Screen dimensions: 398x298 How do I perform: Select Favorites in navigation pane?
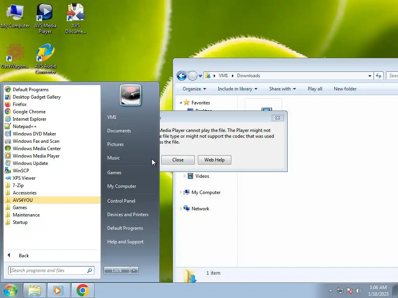point(201,102)
